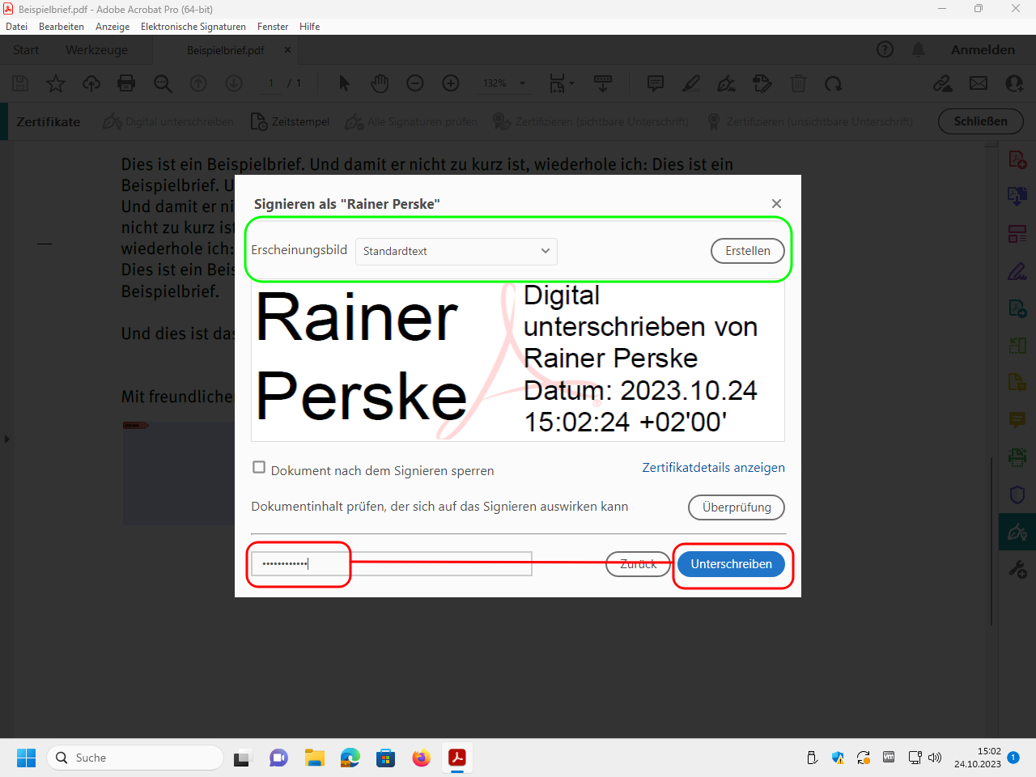Expand the left navigation pane arrow
The height and width of the screenshot is (777, 1036).
[x=6, y=439]
